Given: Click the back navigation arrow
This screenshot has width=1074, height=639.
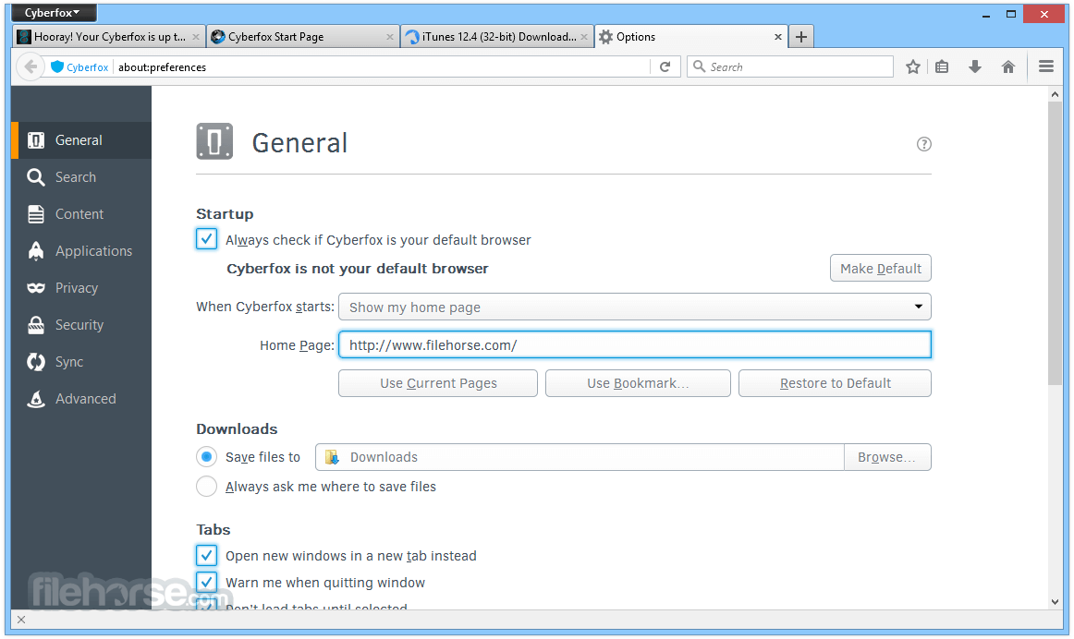Looking at the screenshot, I should point(30,67).
